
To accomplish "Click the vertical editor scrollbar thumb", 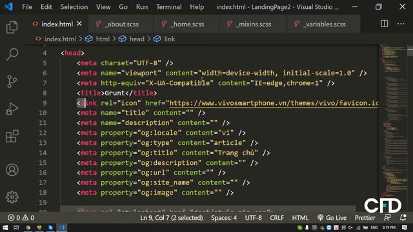I will [410, 51].
